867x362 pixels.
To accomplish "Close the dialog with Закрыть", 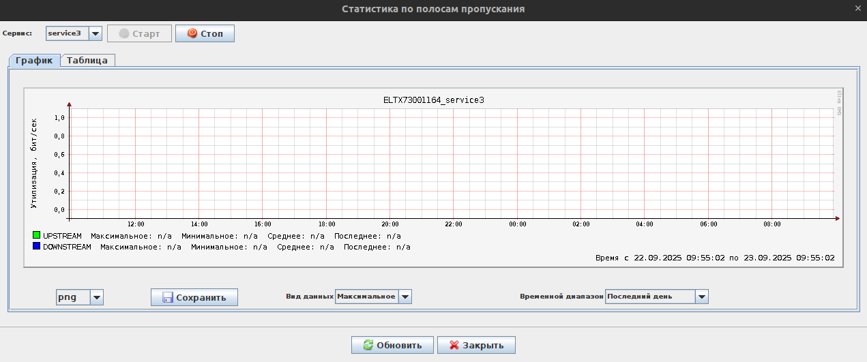I will [x=476, y=345].
